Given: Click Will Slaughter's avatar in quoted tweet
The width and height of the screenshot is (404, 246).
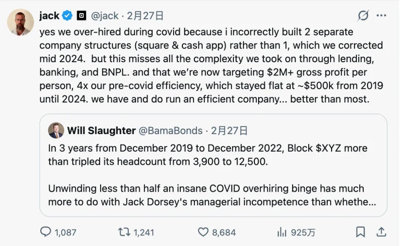Looking at the screenshot, I should pyautogui.click(x=56, y=130).
